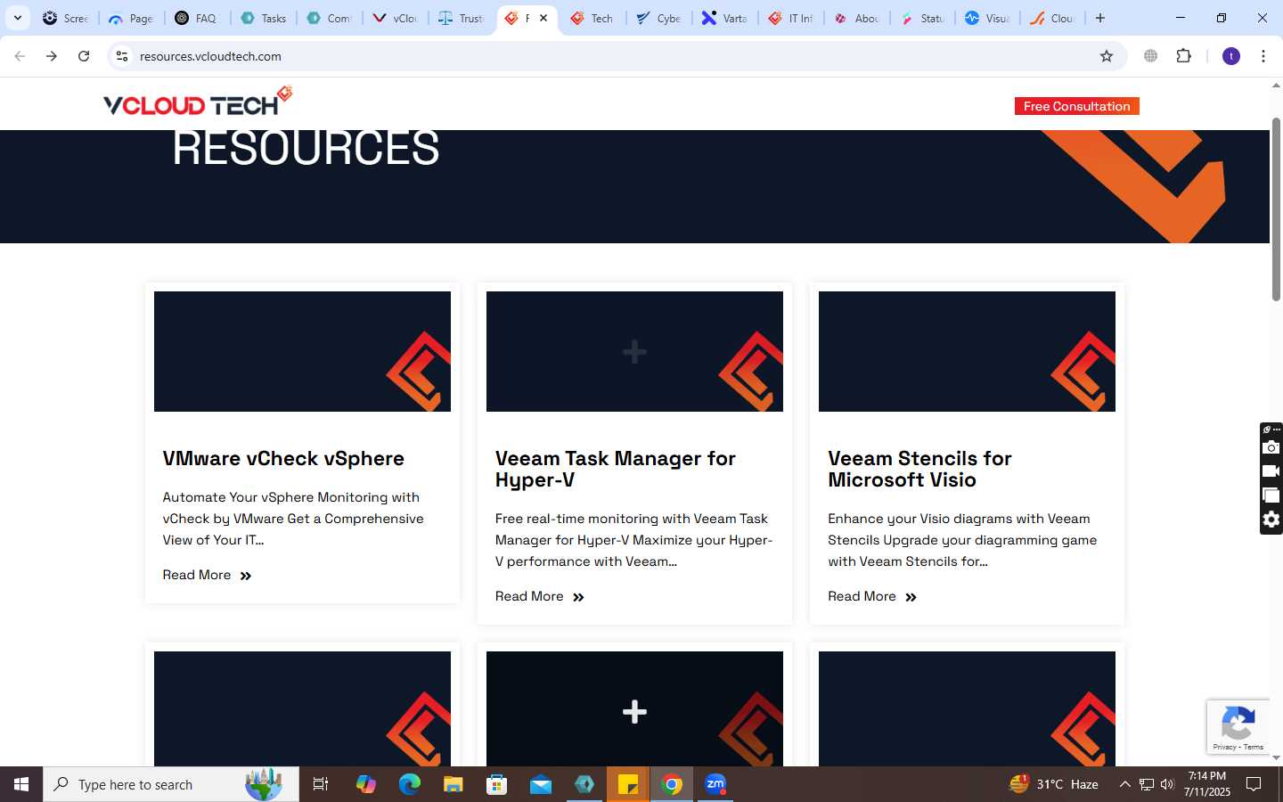
Task: Open the site information icon in the address bar
Action: [122, 56]
